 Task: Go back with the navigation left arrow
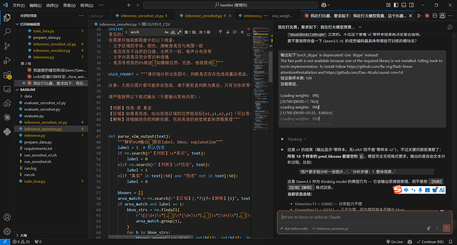pyautogui.click(x=129, y=5)
